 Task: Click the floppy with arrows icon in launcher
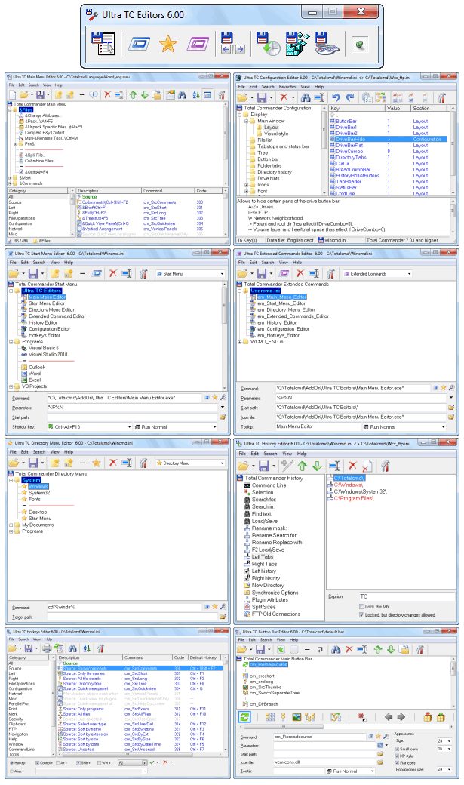click(232, 43)
